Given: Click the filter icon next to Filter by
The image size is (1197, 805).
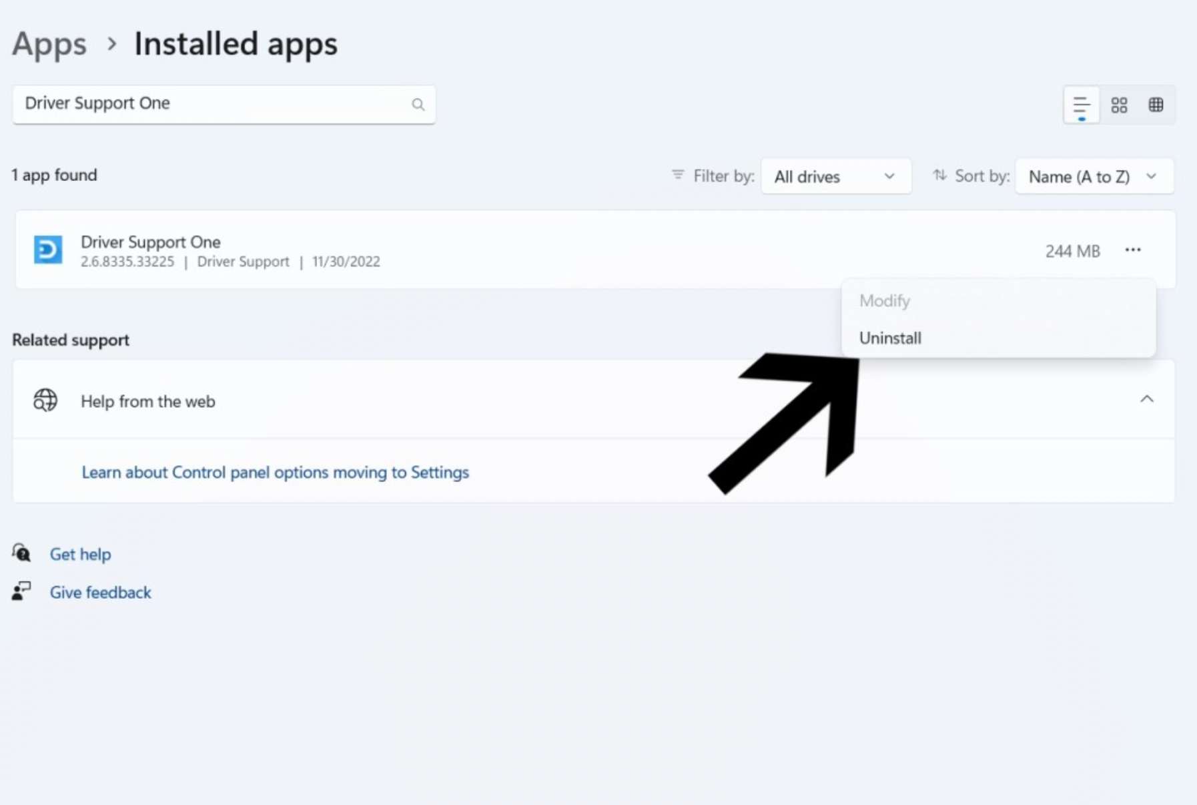Looking at the screenshot, I should (x=678, y=175).
